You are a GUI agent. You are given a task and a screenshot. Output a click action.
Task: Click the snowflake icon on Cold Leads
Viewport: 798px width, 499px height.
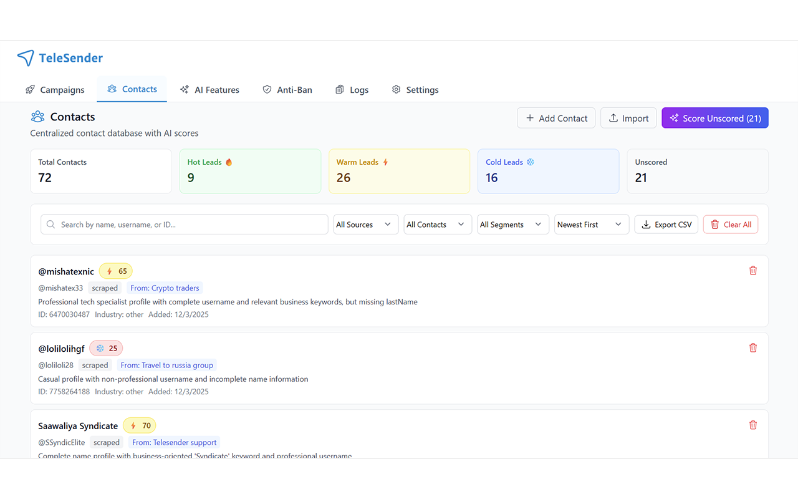531,162
